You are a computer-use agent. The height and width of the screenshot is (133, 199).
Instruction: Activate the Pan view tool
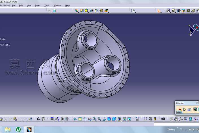coord(85,119)
